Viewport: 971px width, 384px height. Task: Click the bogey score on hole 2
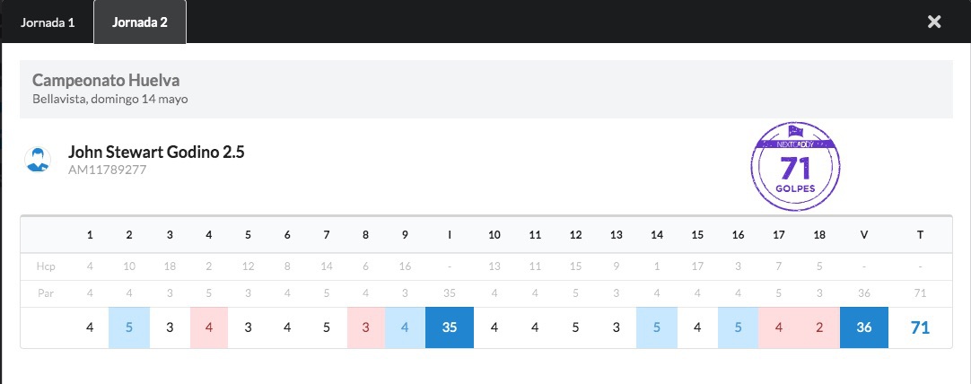[x=129, y=327]
